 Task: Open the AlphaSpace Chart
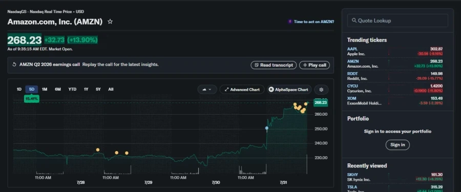tap(289, 90)
